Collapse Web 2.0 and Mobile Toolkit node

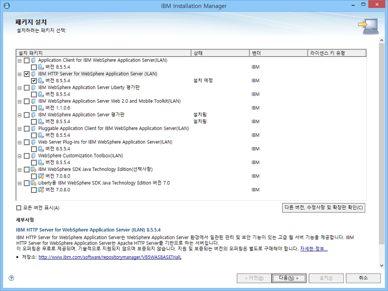coord(20,101)
